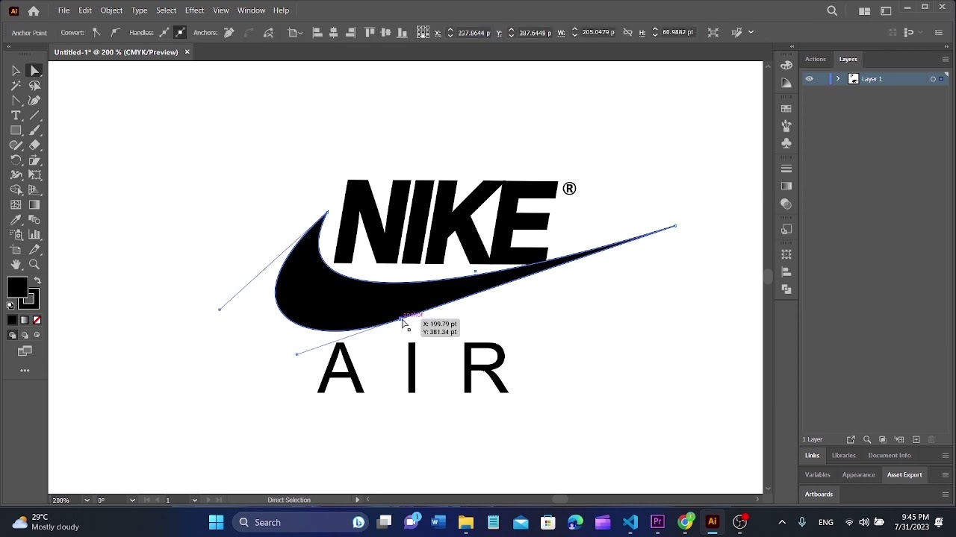Open the Brushes panel icon

(786, 125)
